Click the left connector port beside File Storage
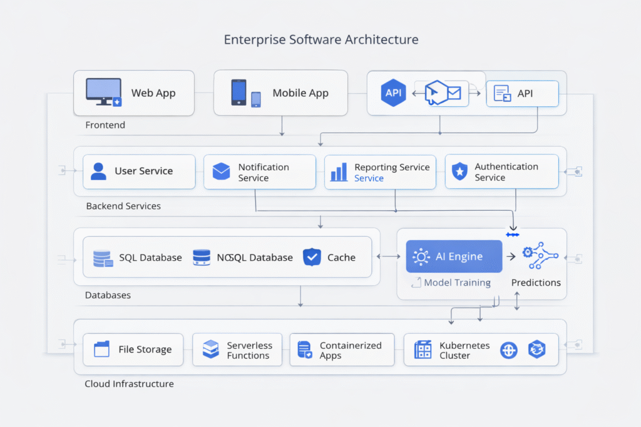641x427 pixels. pos(62,344)
